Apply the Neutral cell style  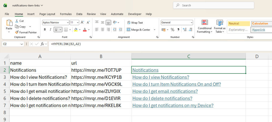pyautogui.click(x=239, y=23)
